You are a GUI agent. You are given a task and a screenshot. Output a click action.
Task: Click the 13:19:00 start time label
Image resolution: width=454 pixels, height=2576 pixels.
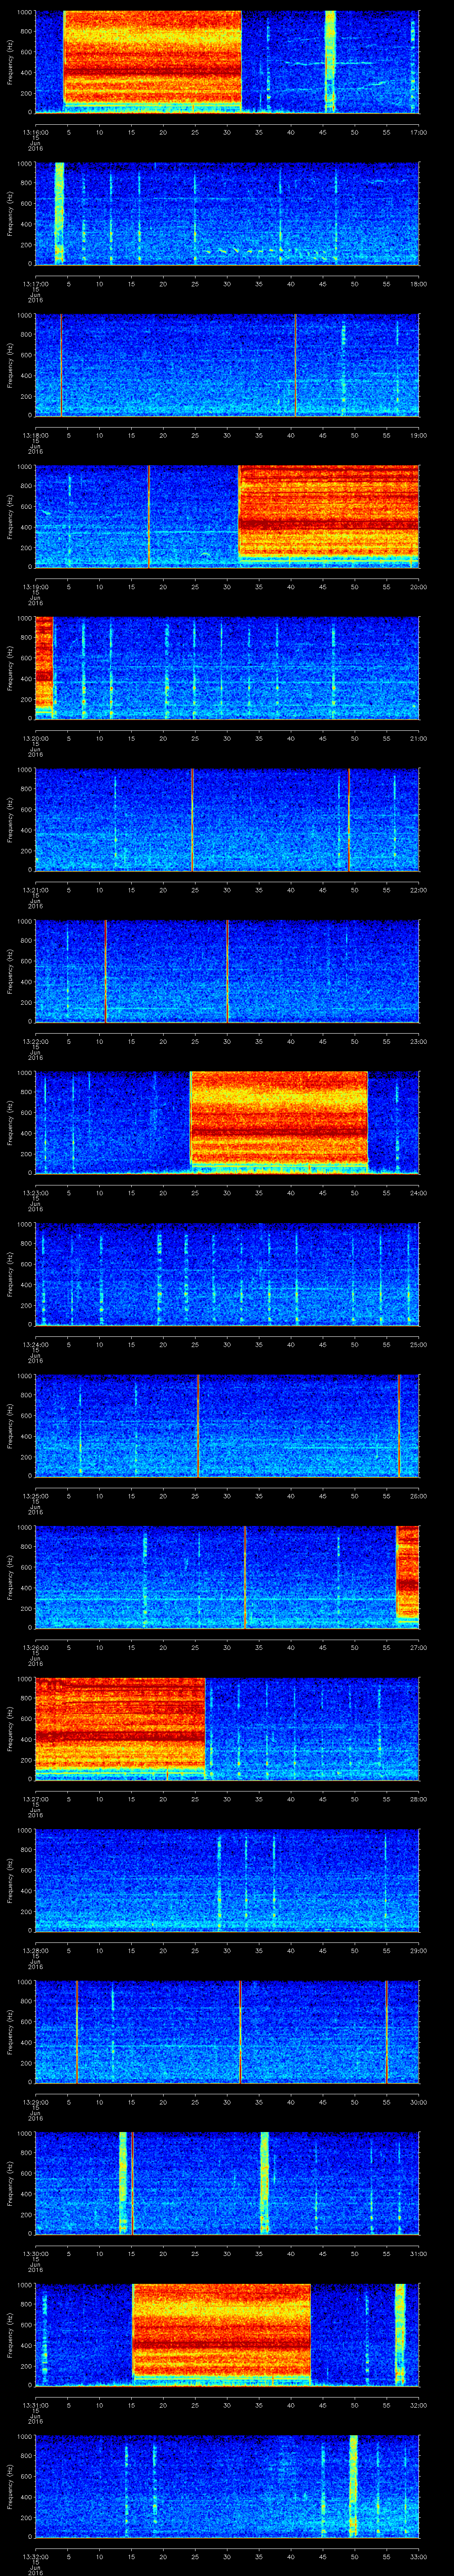coord(35,587)
